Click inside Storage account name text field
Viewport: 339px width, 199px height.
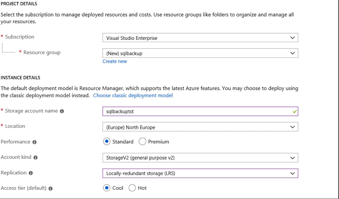click(195, 111)
